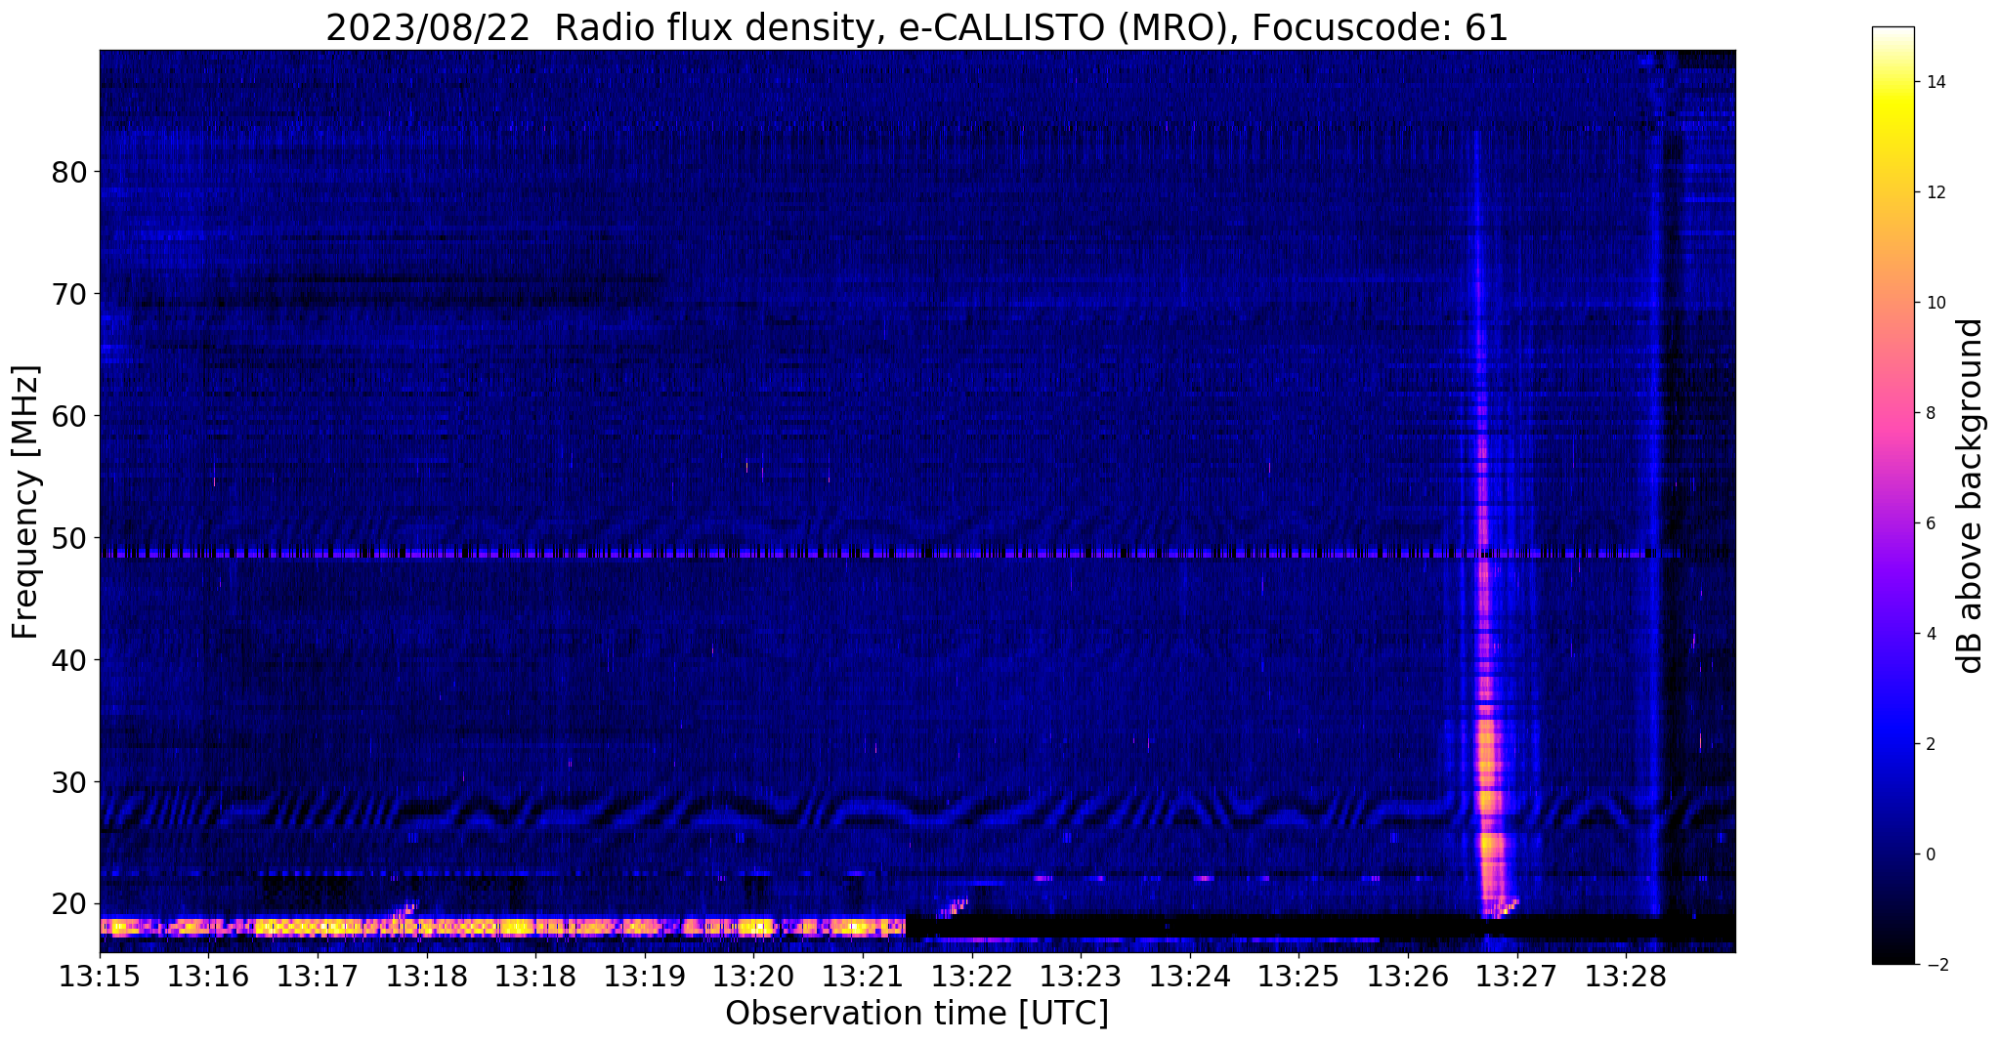Click the plot title mentioning e-CALLISTO (MRO)
This screenshot has height=1042, width=2000.
click(916, 28)
